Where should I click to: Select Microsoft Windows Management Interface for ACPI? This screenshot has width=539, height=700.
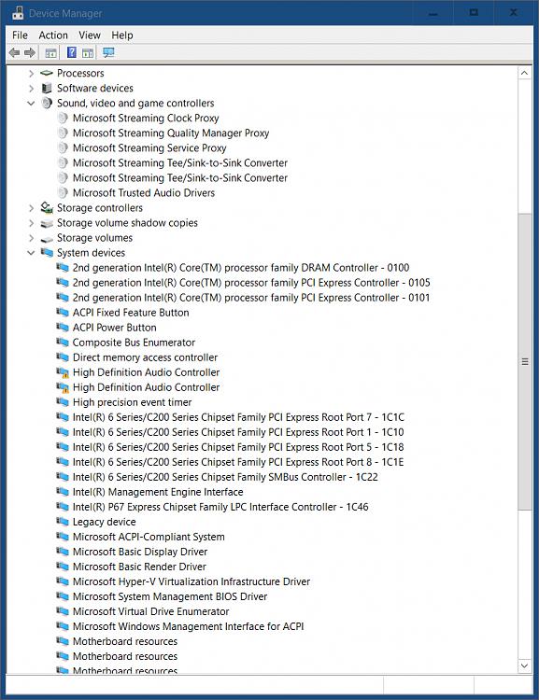(188, 626)
